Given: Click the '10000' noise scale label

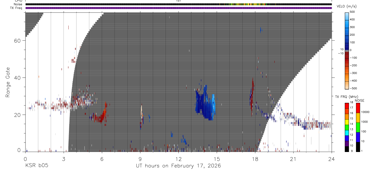Looking at the screenshot, I should pos(365,112).
